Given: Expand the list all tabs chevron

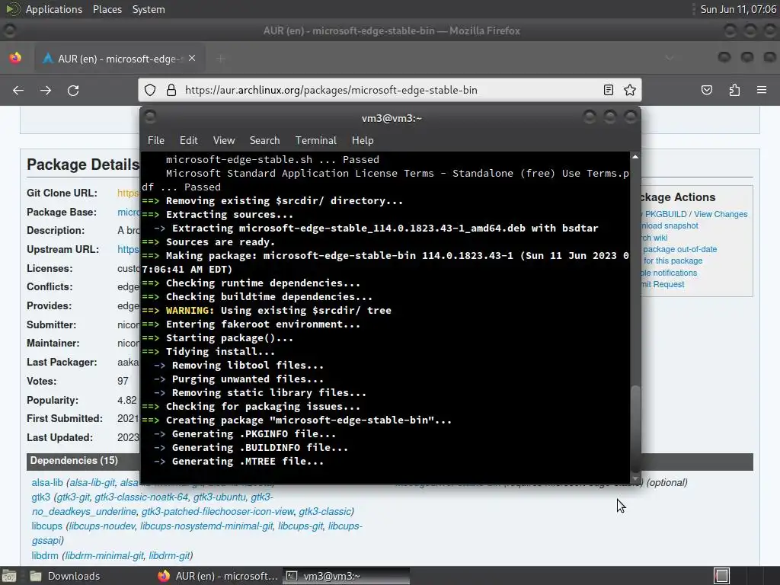Looking at the screenshot, I should (x=670, y=58).
